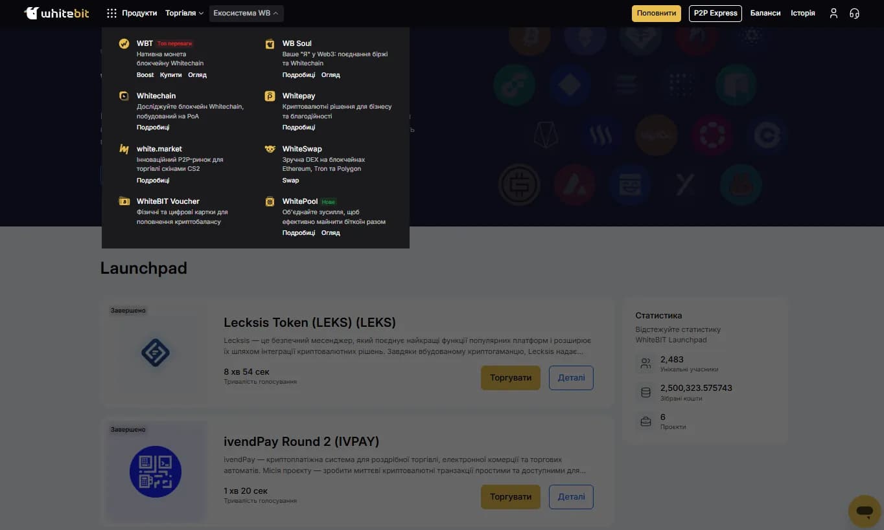Open the Історія page

(803, 13)
